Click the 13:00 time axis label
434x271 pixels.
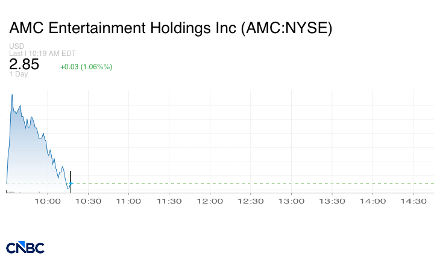tap(291, 201)
